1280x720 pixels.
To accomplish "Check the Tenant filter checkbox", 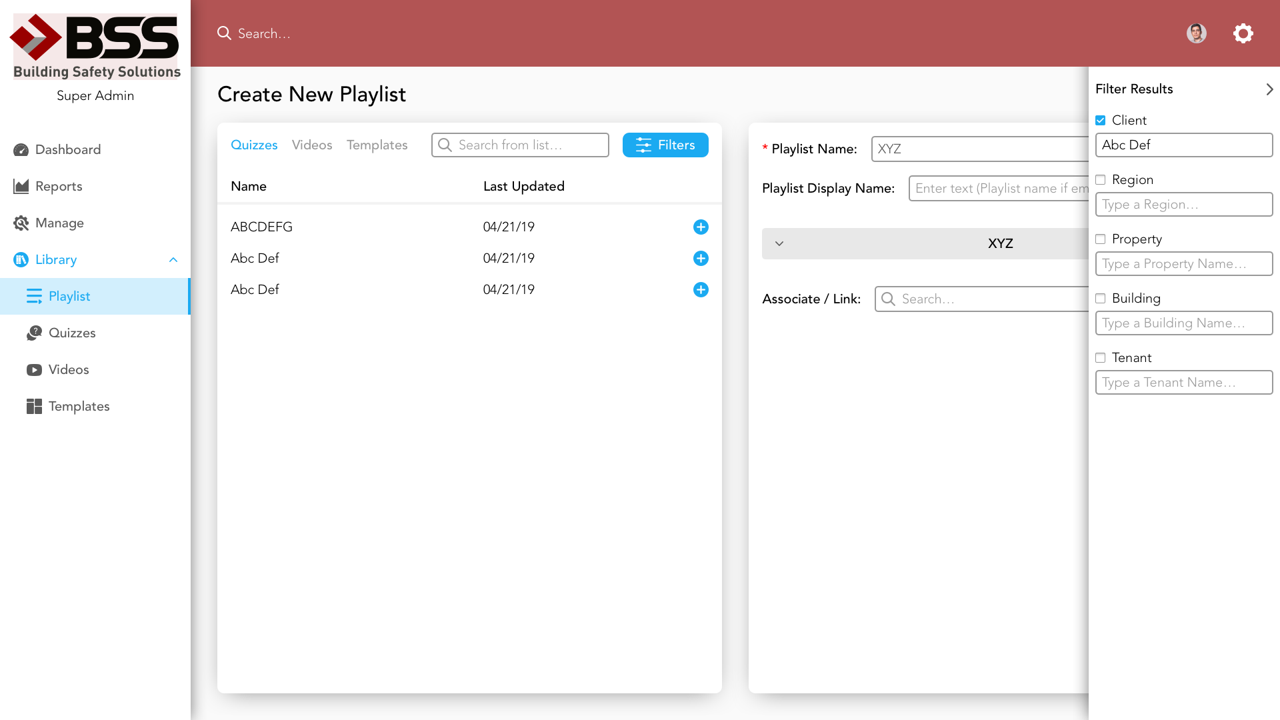I will tap(1101, 358).
